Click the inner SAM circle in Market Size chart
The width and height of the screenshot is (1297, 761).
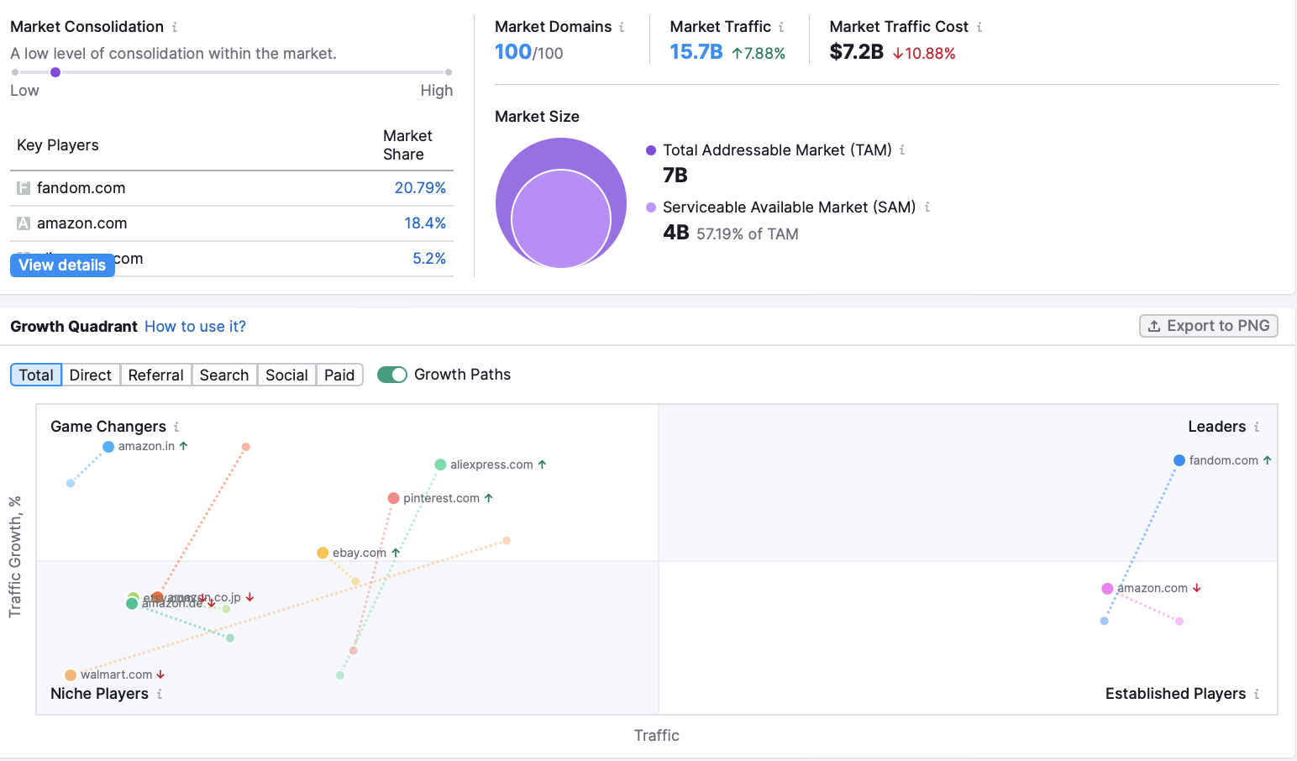561,218
